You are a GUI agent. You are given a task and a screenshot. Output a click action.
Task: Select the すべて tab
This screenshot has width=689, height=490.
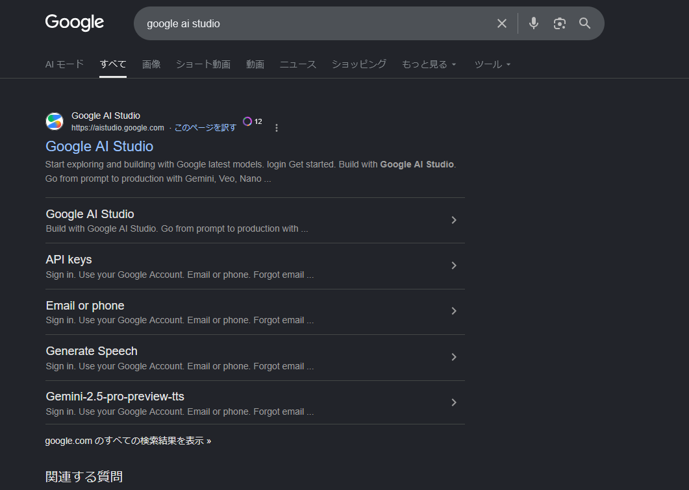(x=113, y=64)
